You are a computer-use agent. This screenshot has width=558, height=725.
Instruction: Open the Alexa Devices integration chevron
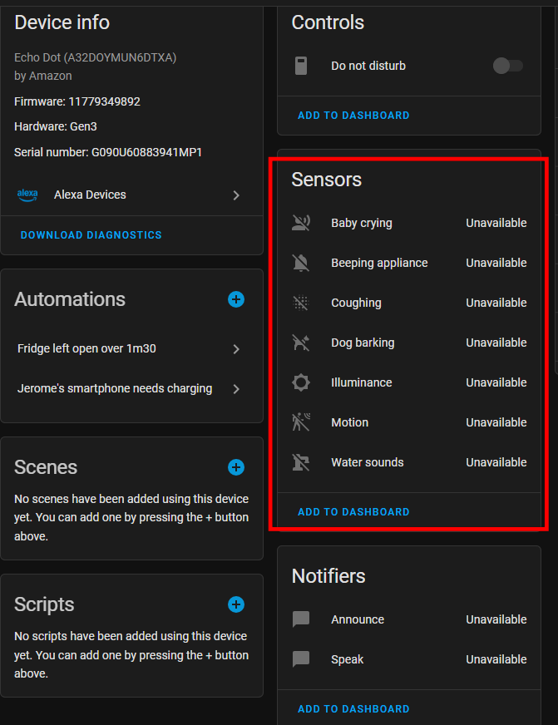tap(236, 195)
